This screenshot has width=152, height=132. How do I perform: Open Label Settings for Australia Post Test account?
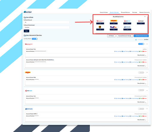tap(126, 51)
